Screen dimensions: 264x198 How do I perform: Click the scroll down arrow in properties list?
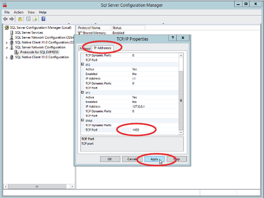[x=181, y=132]
